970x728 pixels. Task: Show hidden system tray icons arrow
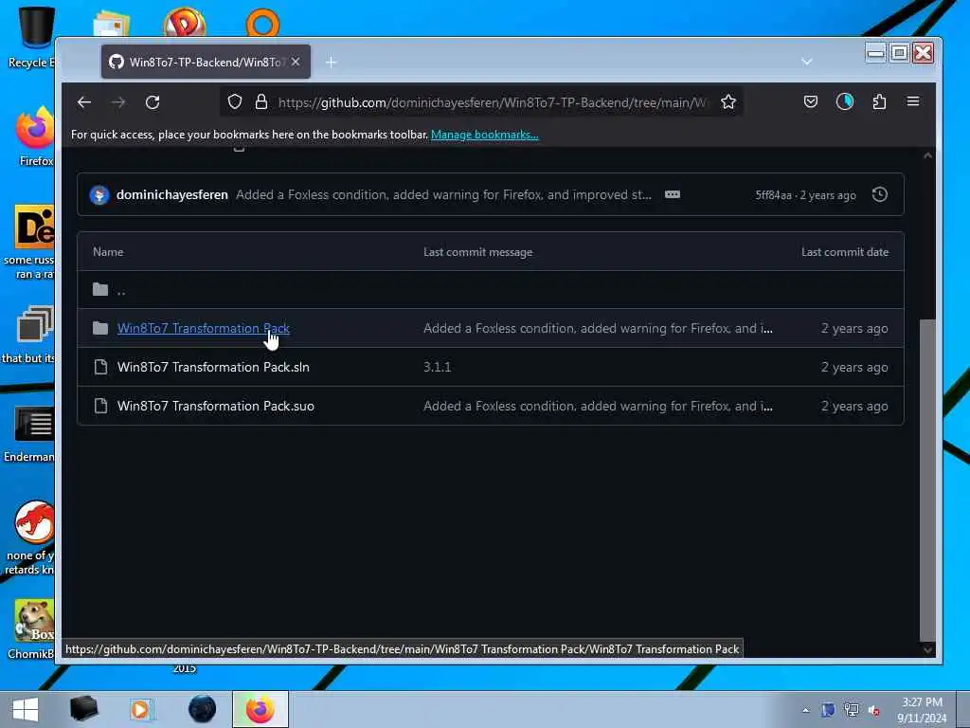point(805,710)
